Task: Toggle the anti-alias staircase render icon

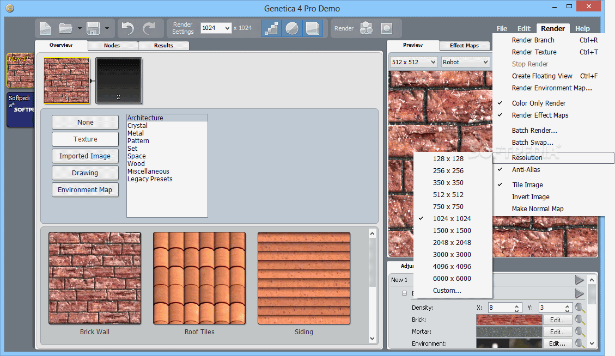Action: pos(271,28)
